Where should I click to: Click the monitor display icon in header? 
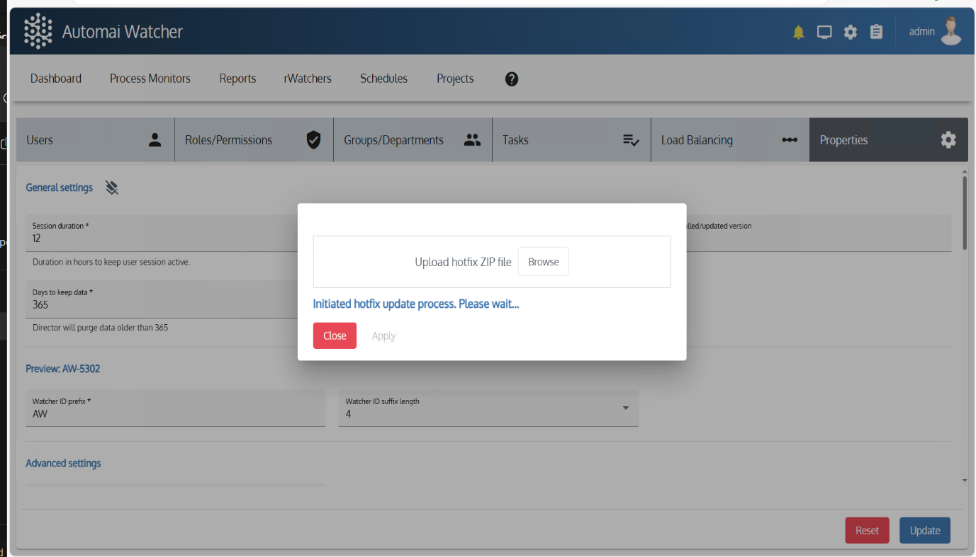coord(824,32)
